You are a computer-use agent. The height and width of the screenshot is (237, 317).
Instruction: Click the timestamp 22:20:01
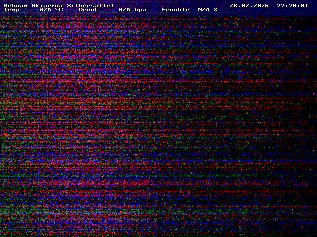point(293,5)
